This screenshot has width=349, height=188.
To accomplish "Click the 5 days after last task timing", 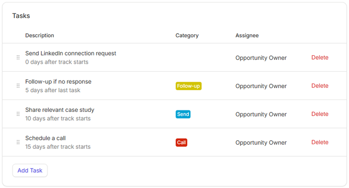I will pyautogui.click(x=53, y=91).
